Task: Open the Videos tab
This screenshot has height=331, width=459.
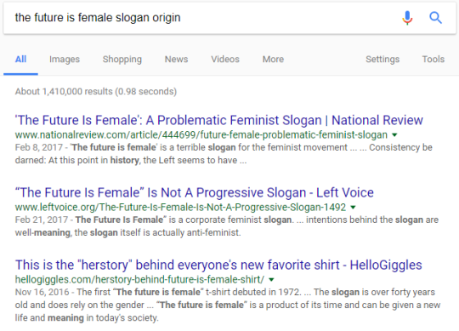Action: click(x=225, y=60)
